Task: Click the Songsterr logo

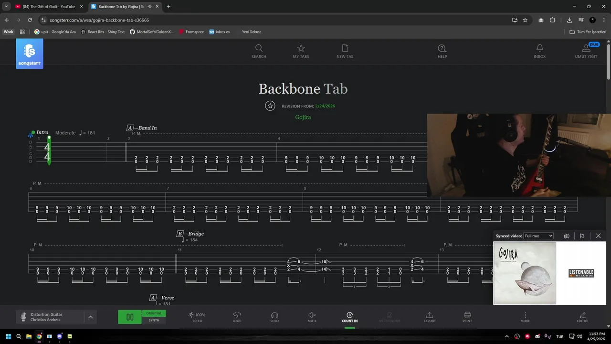Action: pos(30,54)
